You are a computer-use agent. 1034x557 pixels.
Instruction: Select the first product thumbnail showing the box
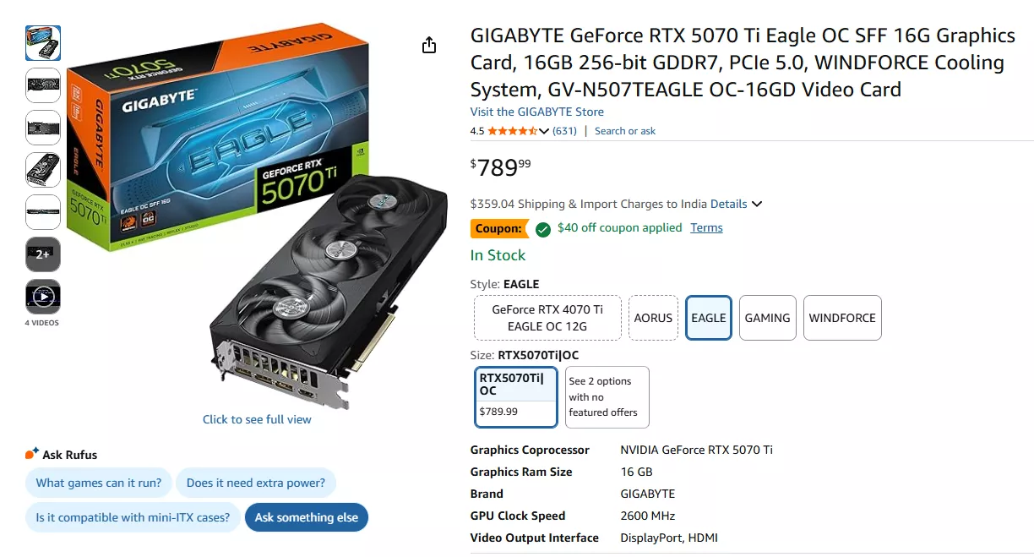[x=42, y=42]
